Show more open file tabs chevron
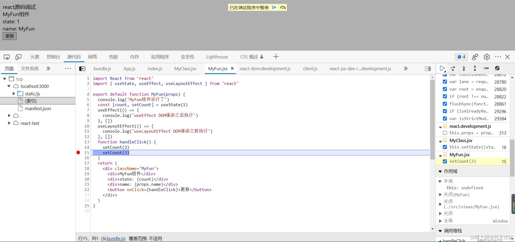 click(406, 69)
